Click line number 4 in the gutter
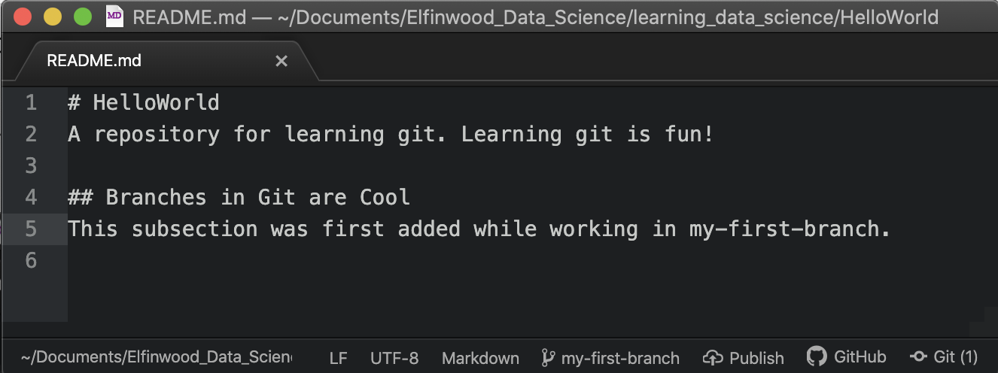Viewport: 998px width, 373px height. [x=31, y=197]
